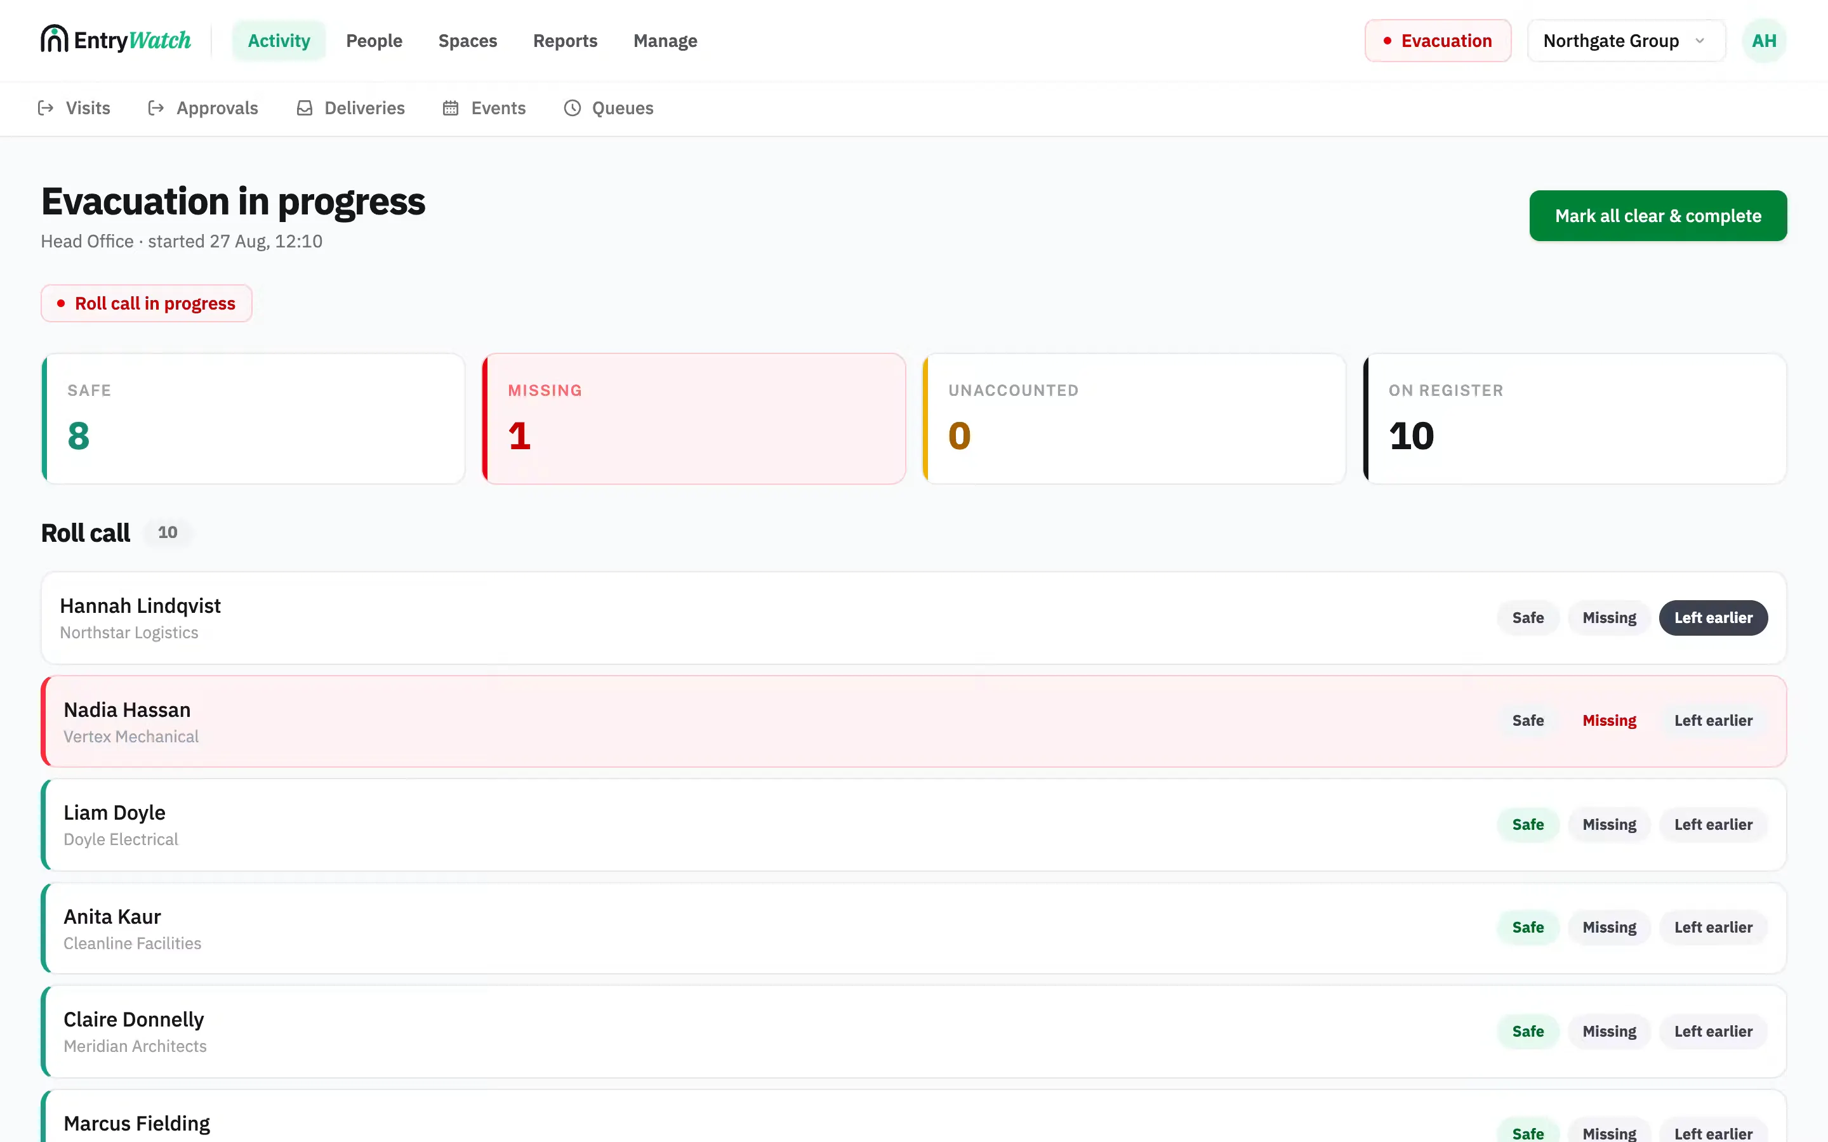Click the Visits sign-out icon
This screenshot has height=1142, width=1828.
point(45,108)
